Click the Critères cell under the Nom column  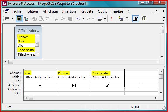click(40, 89)
